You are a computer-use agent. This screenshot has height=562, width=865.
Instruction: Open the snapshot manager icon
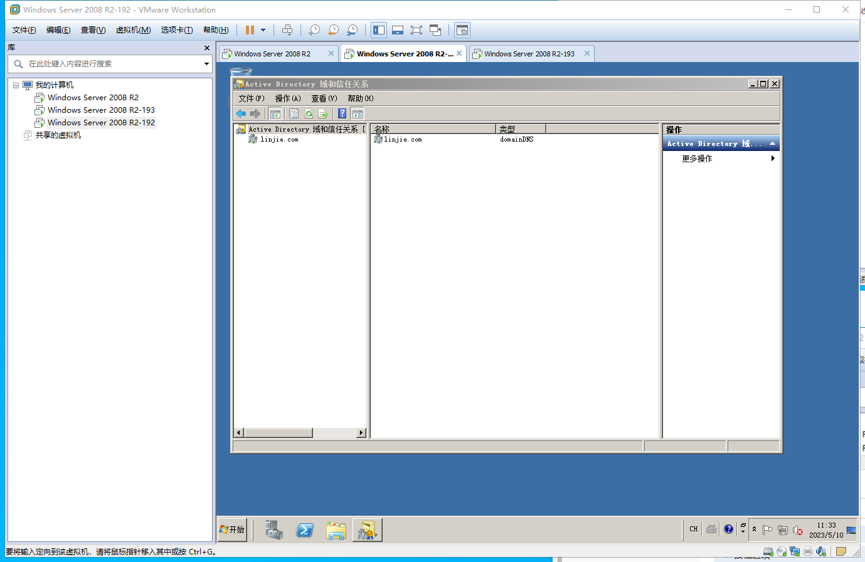pyautogui.click(x=352, y=30)
